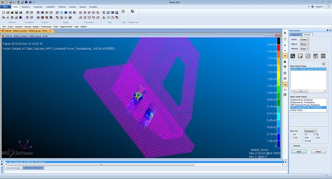Click the minus icon in the vertical results toolbar
This screenshot has height=179, width=332.
coord(285,51)
